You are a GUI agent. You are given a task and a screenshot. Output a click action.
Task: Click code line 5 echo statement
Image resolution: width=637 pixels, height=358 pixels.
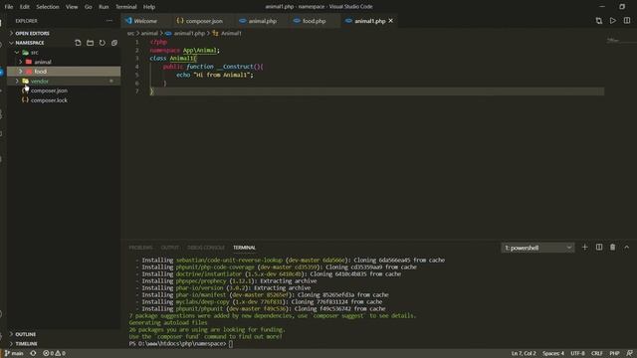click(215, 76)
